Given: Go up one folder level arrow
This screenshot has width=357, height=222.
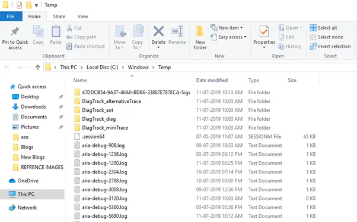Looking at the screenshot, I should tap(38, 67).
